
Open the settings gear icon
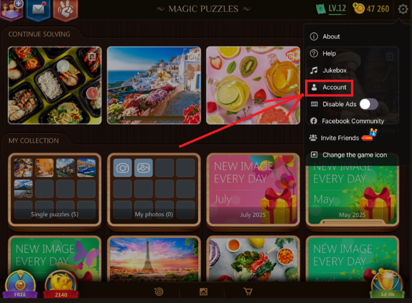tap(402, 9)
